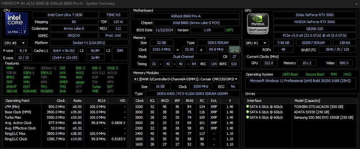The image size is (360, 149).
Task: Click the status dot beside TOSHIBA DT01ACA050
Action: [x=248, y=107]
